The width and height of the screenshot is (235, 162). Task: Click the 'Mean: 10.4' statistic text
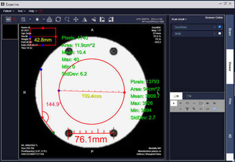pyautogui.click(x=74, y=52)
